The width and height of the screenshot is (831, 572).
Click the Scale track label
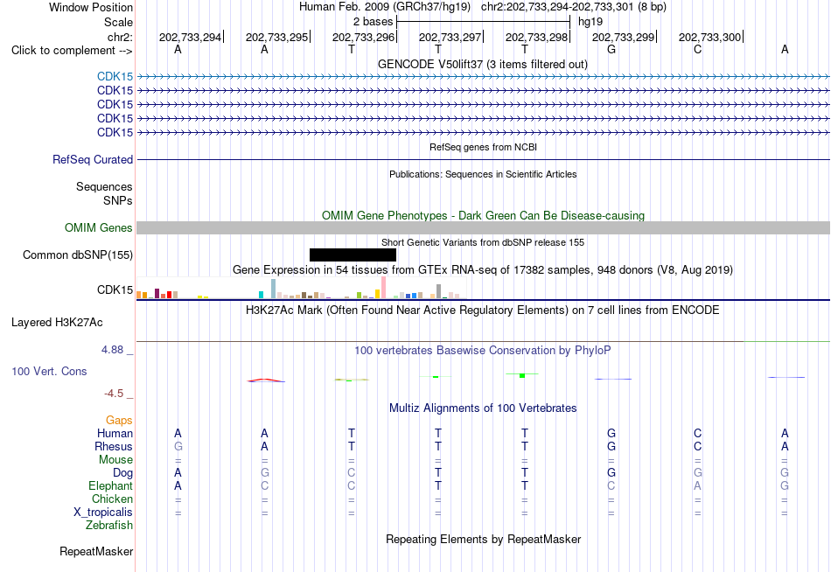tap(118, 22)
